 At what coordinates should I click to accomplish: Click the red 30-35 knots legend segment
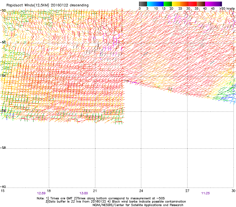pos(193,4)
